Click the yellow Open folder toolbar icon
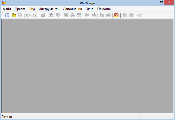Image resolution: width=175 pixels, height=120 pixels. tap(14, 15)
